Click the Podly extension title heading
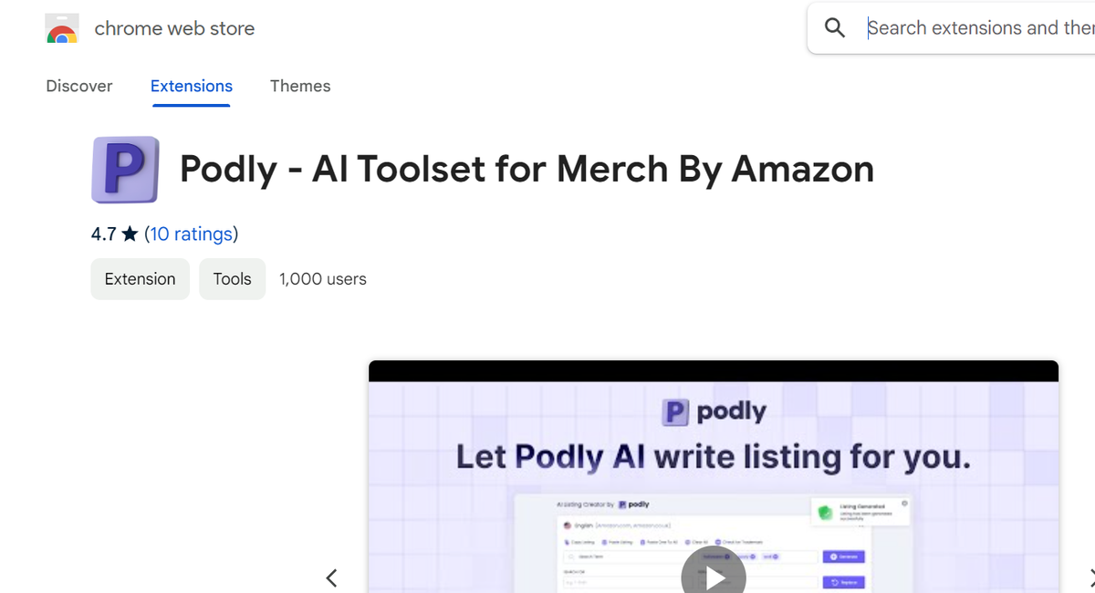Screen dimensions: 1095x593 click(526, 170)
